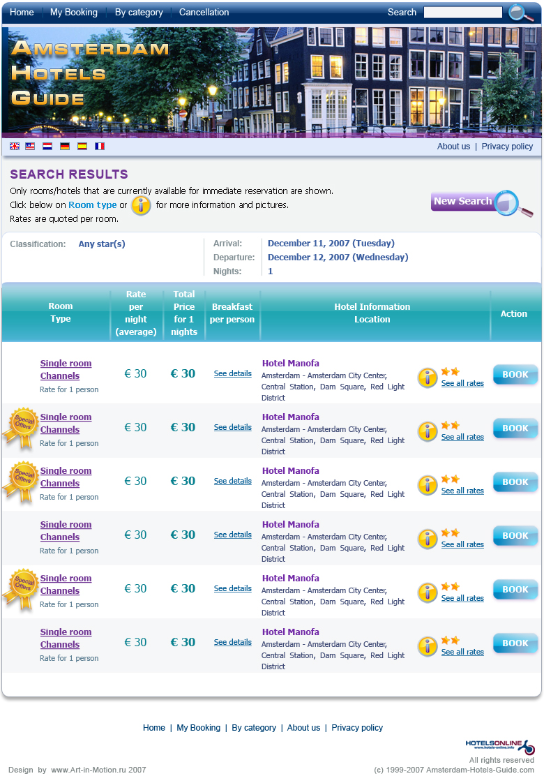Open Privacy policy link below banner

point(507,147)
